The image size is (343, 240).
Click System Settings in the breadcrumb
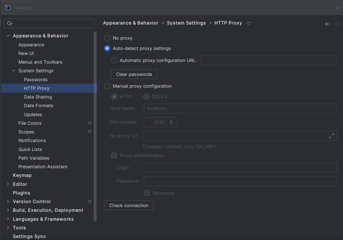click(186, 23)
